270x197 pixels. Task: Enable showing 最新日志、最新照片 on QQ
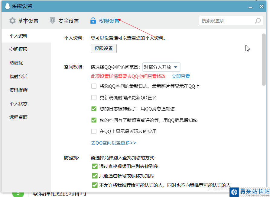point(94,86)
